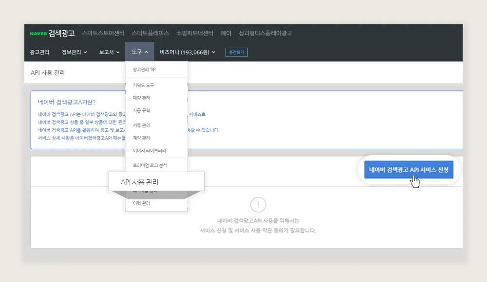Image resolution: width=487 pixels, height=282 pixels.
Task: Expand the 보고서 dropdown
Action: coord(109,52)
